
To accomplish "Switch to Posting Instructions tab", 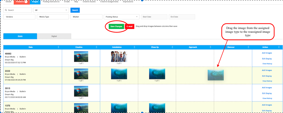I will tap(51, 2).
